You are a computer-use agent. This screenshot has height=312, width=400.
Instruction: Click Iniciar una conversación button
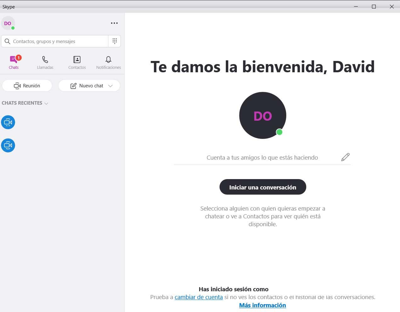pos(263,187)
